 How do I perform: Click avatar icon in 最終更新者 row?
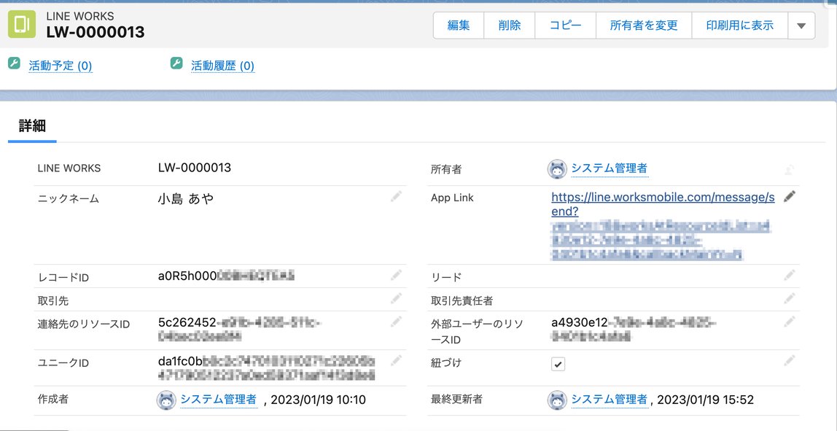pyautogui.click(x=557, y=400)
